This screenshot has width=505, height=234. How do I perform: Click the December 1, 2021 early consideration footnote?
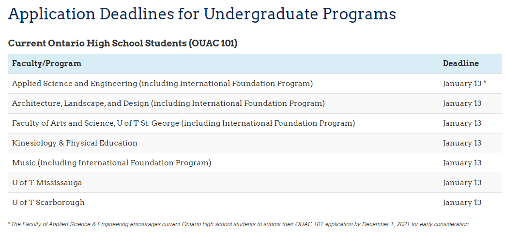click(x=239, y=224)
